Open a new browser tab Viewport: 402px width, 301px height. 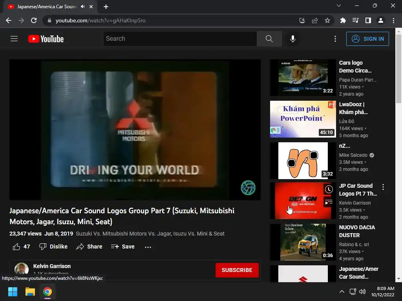(106, 7)
